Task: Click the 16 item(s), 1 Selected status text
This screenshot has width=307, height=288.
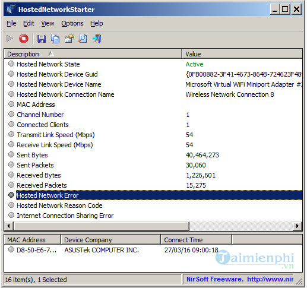Action: (36, 280)
